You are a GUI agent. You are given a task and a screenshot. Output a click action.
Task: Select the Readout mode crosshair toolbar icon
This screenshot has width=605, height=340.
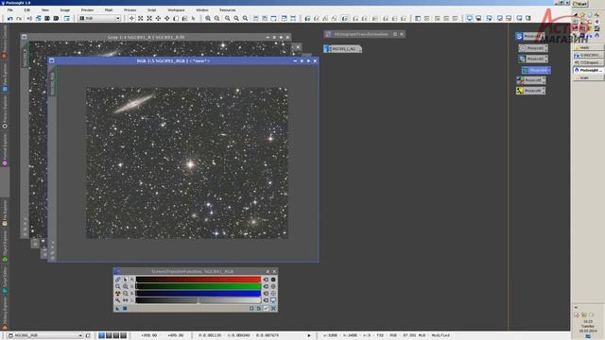(x=131, y=18)
